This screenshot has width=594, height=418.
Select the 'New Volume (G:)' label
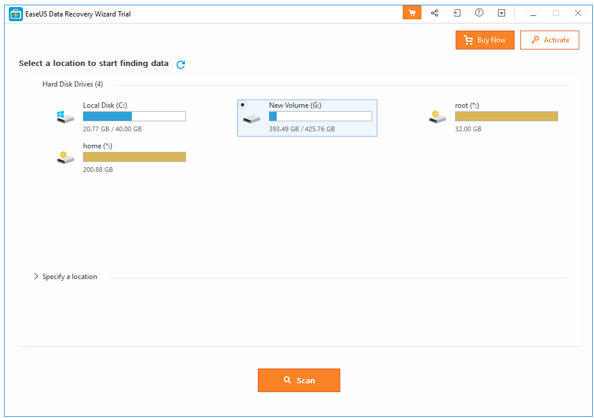click(295, 105)
